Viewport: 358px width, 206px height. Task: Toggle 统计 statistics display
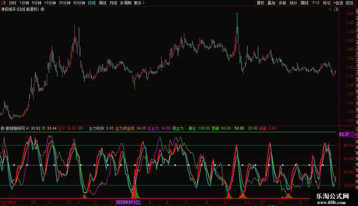[x=293, y=3]
